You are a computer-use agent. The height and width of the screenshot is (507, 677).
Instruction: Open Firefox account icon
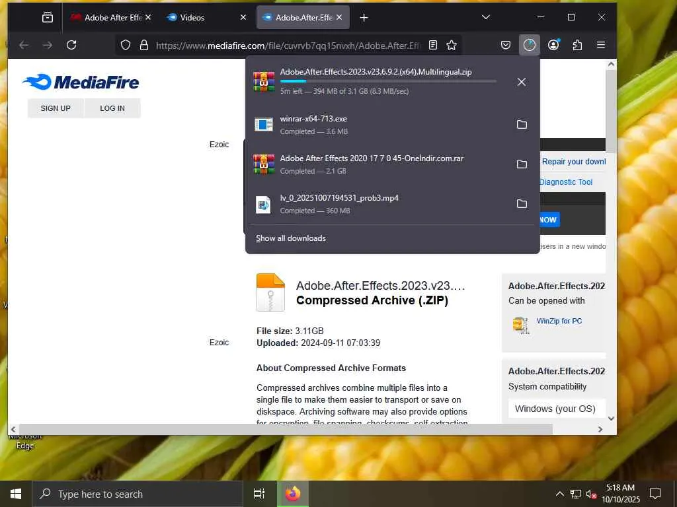(x=553, y=46)
